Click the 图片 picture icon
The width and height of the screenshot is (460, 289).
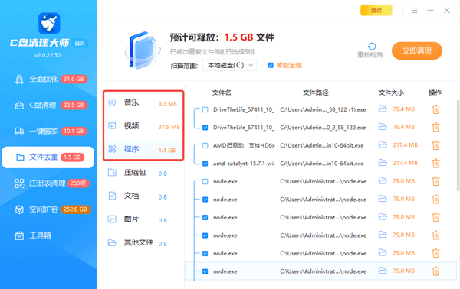point(112,219)
